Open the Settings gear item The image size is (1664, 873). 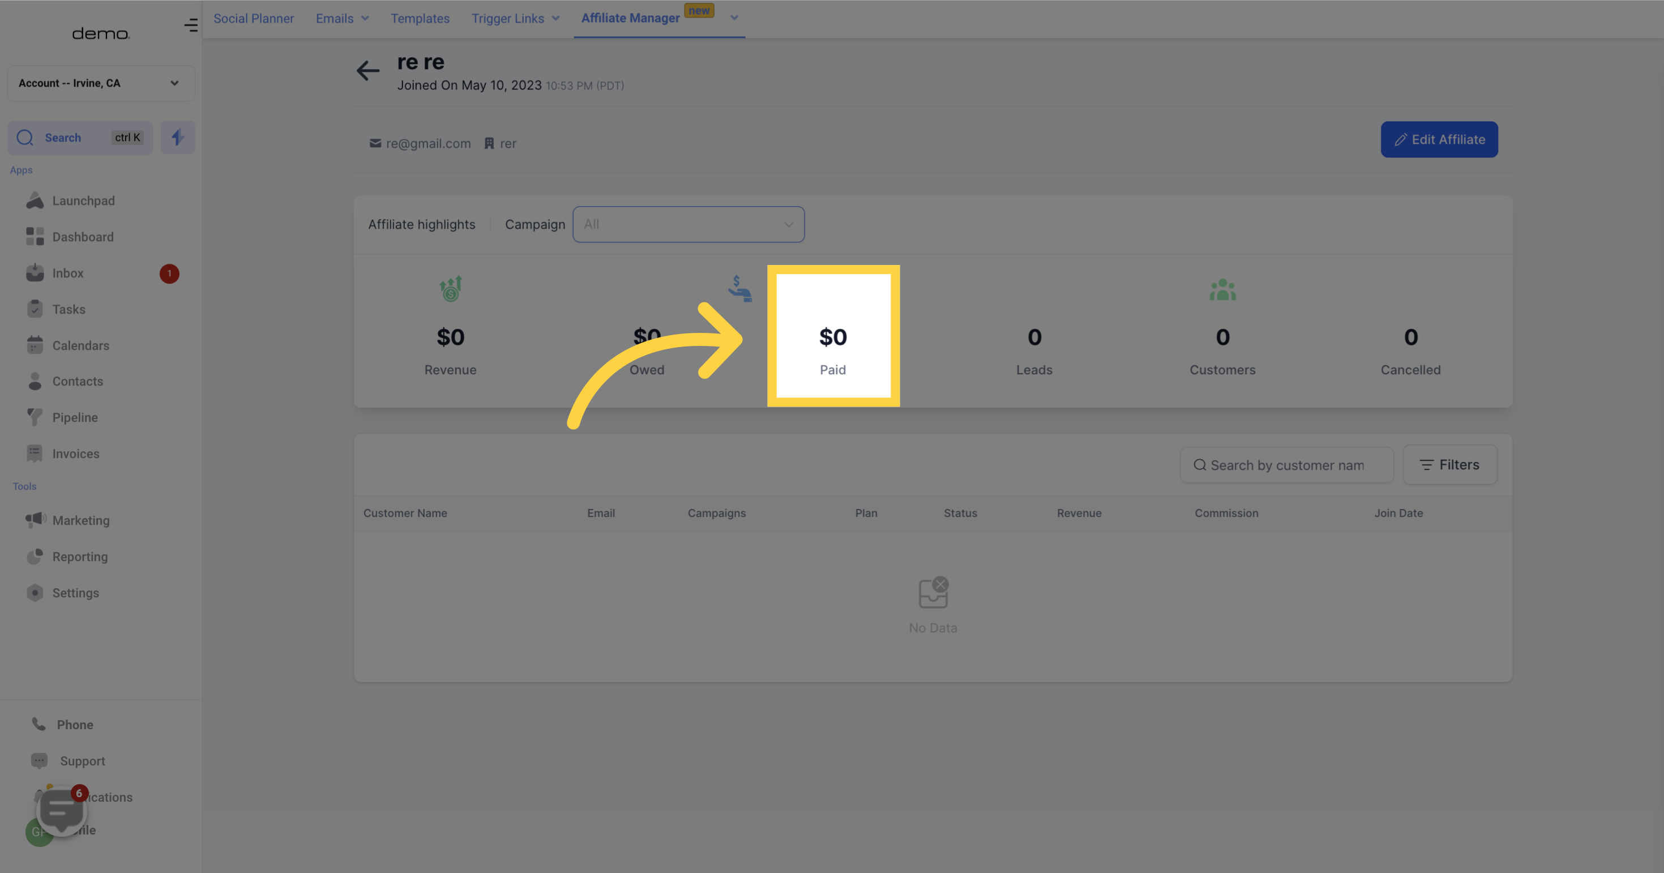75,593
